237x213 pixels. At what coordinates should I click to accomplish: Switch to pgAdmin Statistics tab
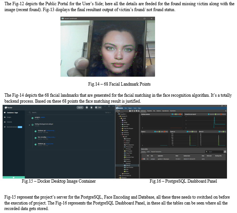159,111
